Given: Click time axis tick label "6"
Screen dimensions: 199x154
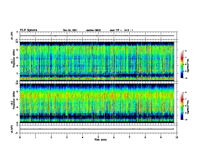Looking at the screenshot, I should (x=114, y=137).
